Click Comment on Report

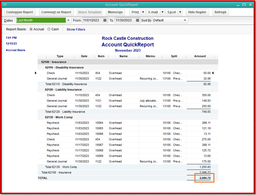[x=56, y=12]
